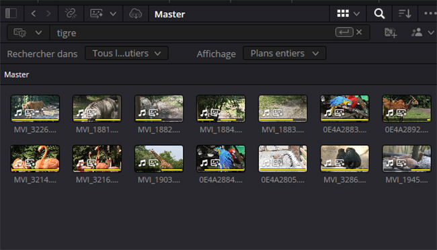437x250 pixels.
Task: Select the MVI_3216 flamingo clip thumbnail
Action: [x=97, y=159]
